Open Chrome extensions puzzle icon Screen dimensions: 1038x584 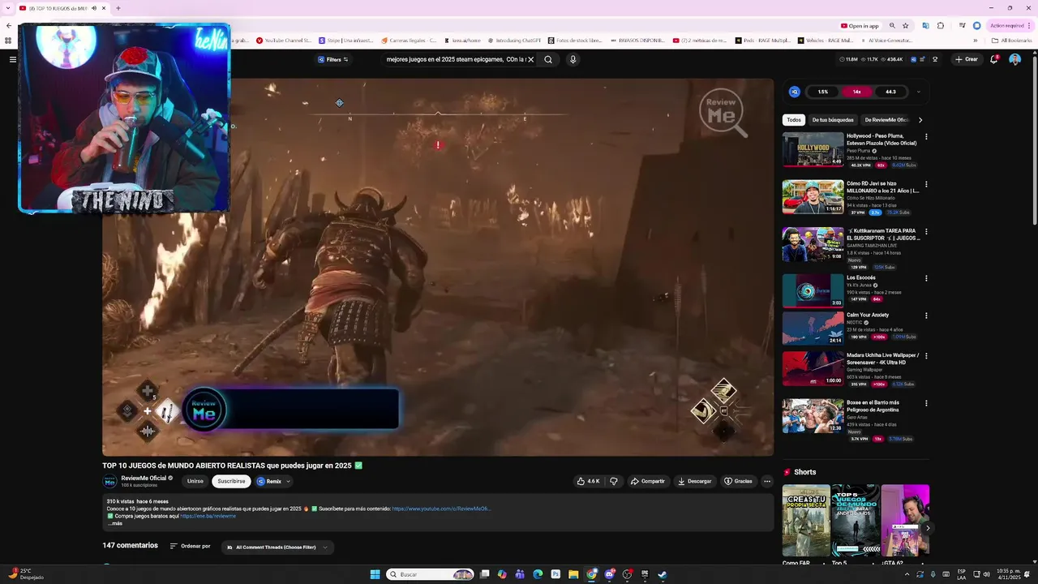coord(940,25)
